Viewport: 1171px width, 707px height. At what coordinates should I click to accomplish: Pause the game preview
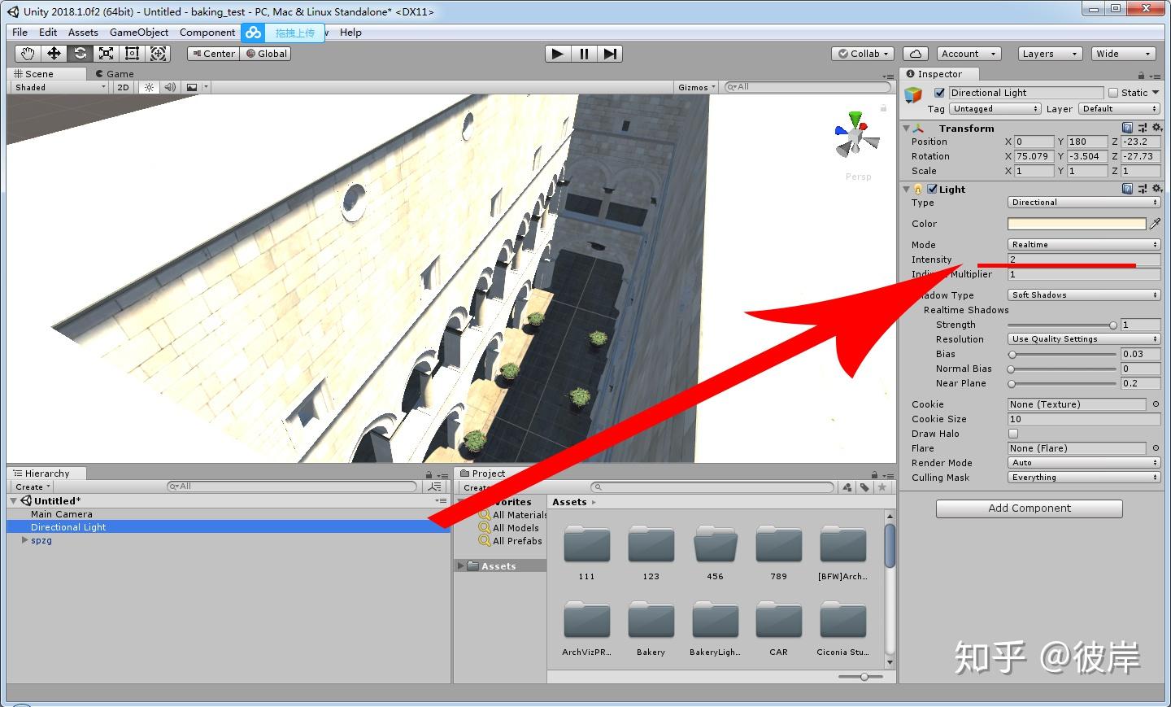(x=584, y=54)
